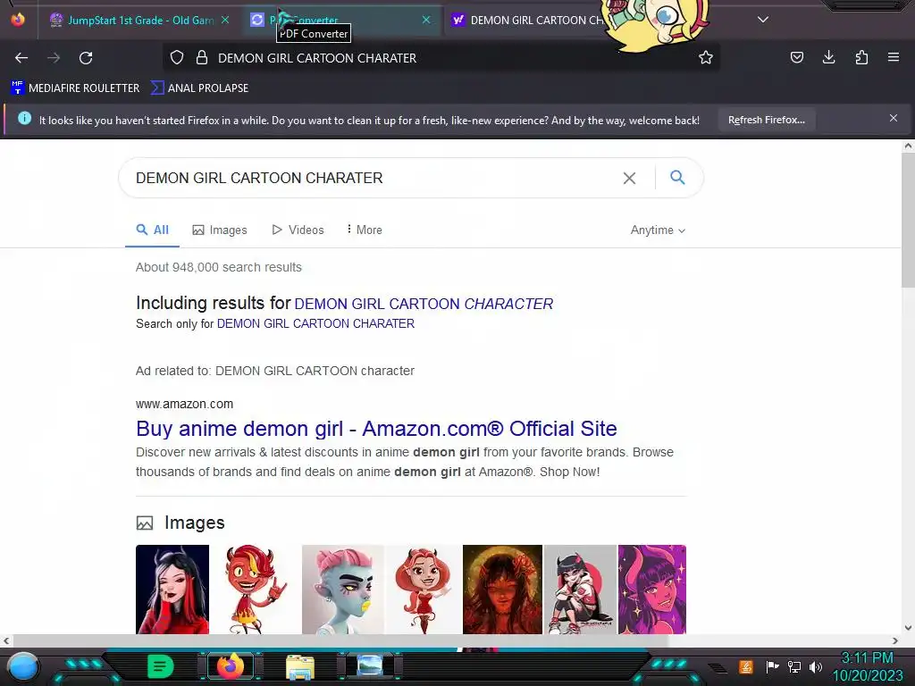
Task: Open the Anytime time filter dropdown
Action: click(658, 230)
